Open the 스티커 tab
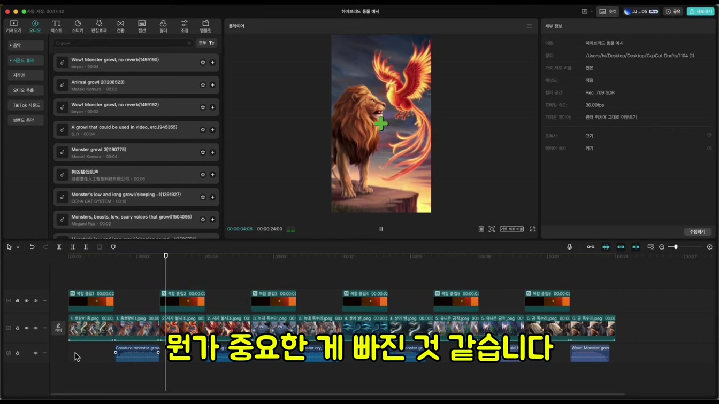Screen dimensions: 719x404 pos(78,26)
